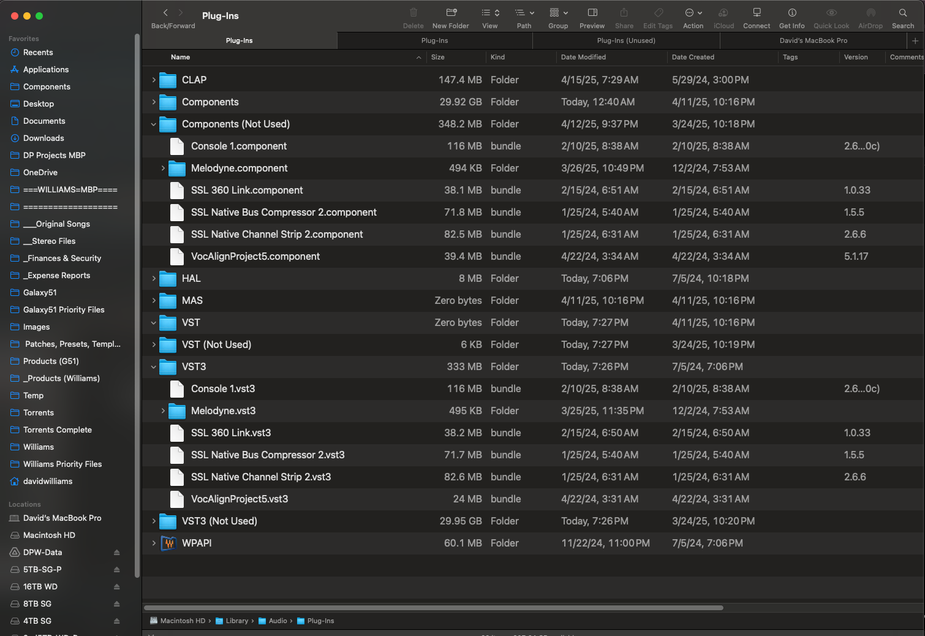
Task: Open Applications in the sidebar
Action: point(46,69)
